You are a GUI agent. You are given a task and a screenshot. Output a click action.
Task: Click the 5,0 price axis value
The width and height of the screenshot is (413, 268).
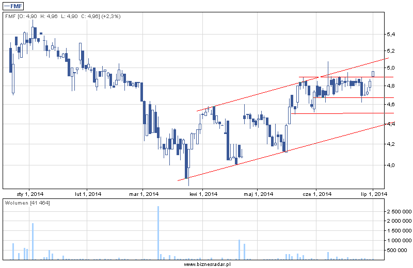tap(391, 68)
